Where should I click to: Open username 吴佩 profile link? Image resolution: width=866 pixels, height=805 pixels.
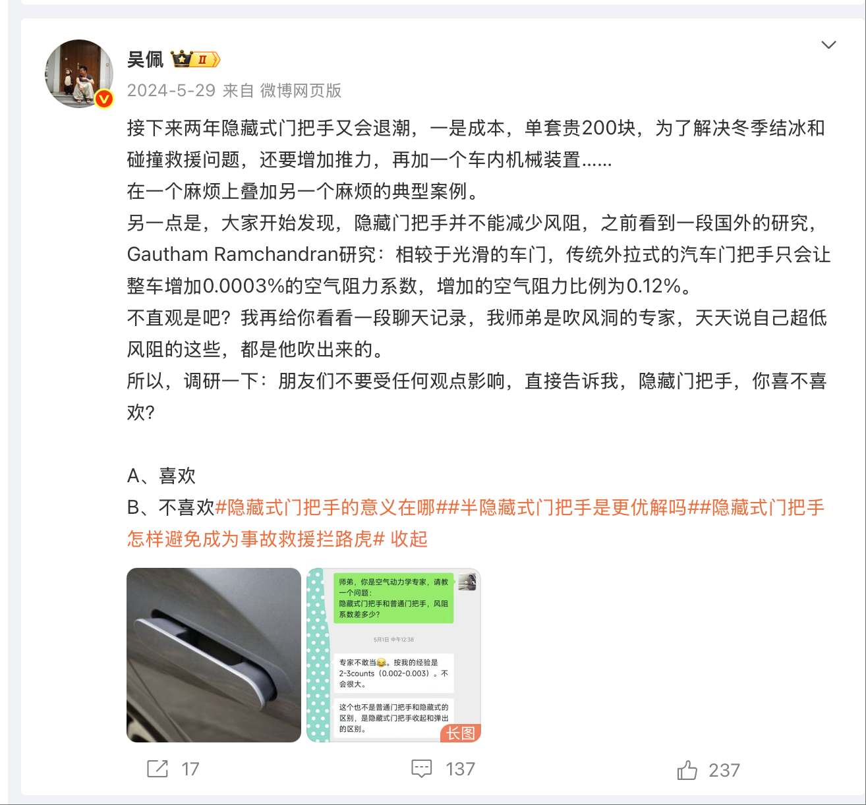[x=145, y=60]
